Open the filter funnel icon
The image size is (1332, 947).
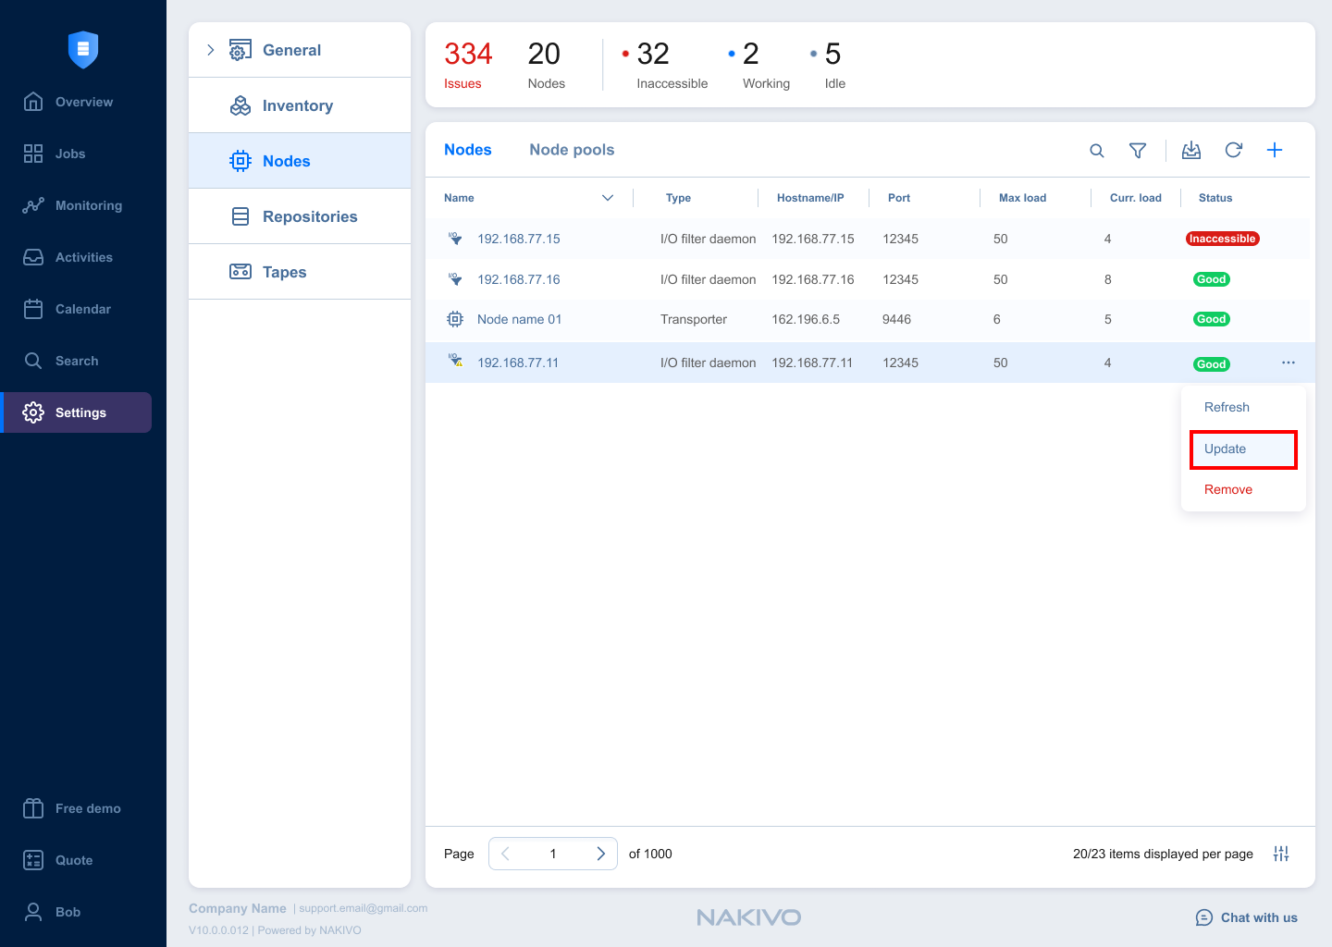click(1138, 151)
